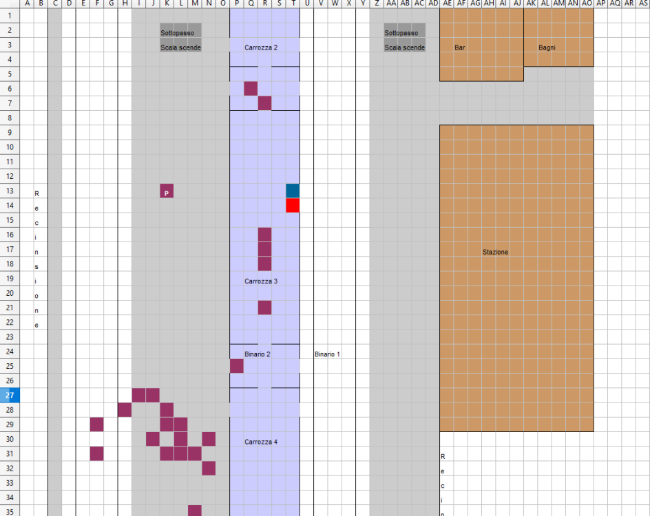Select the column U header
Image resolution: width=650 pixels, height=516 pixels.
pyautogui.click(x=306, y=4)
